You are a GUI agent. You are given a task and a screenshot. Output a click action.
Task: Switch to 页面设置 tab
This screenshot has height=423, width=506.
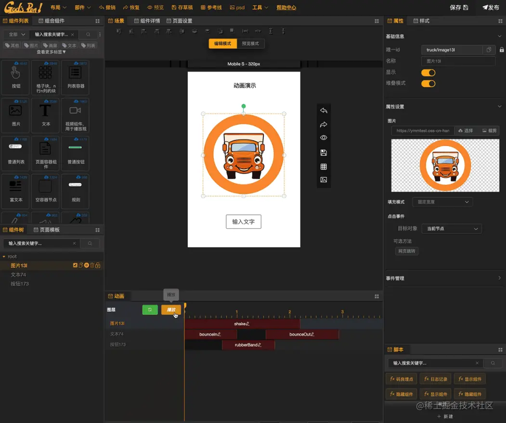[x=180, y=21]
